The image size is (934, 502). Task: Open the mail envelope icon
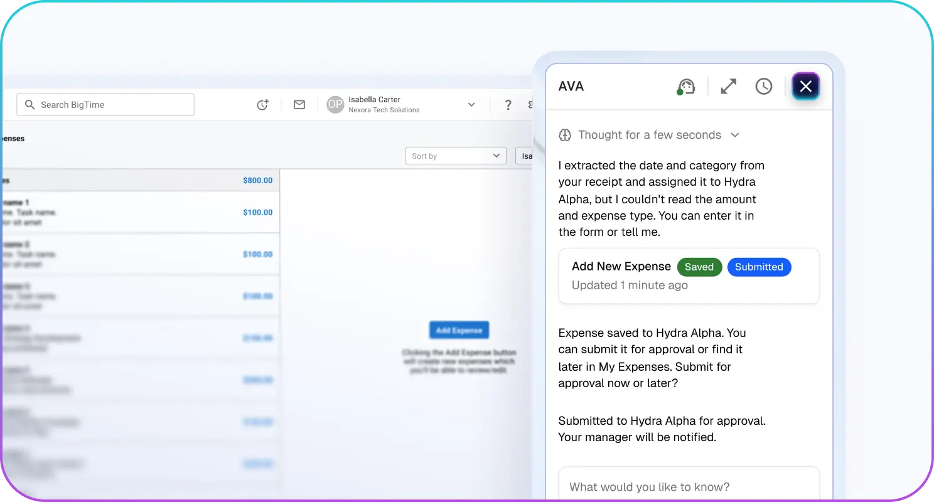(299, 105)
